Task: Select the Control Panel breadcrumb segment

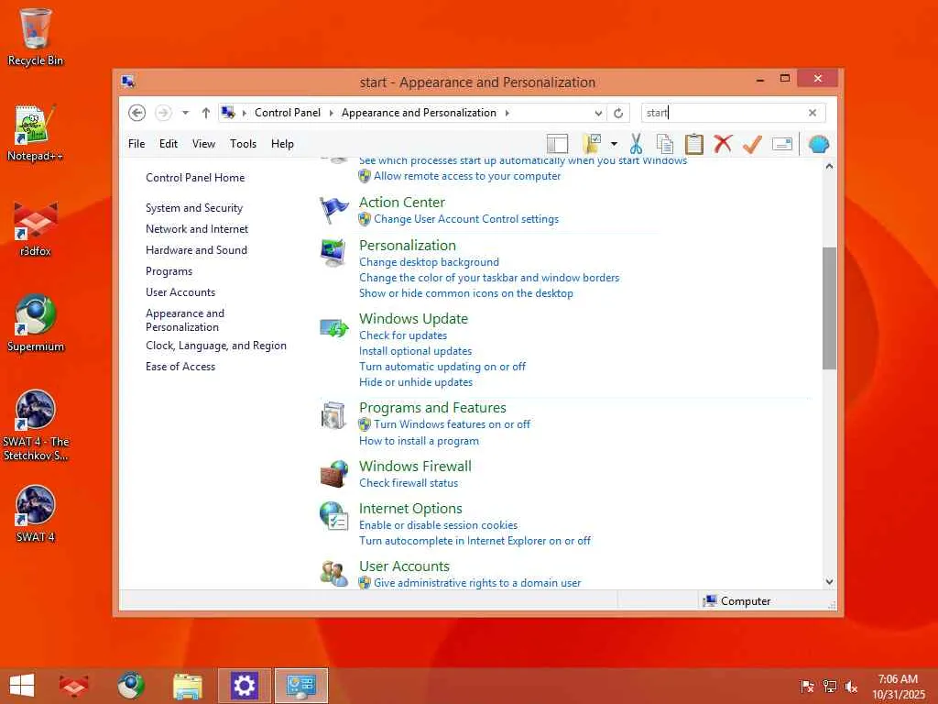Action: pos(287,113)
